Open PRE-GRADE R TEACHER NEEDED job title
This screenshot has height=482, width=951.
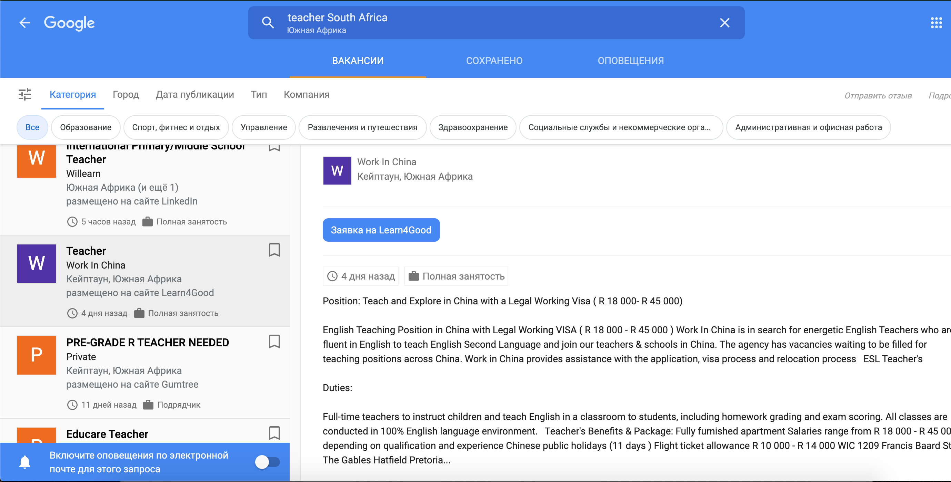[x=148, y=342]
